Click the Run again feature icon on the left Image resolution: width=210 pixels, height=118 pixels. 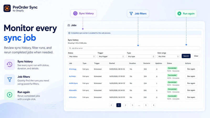coord(9,95)
